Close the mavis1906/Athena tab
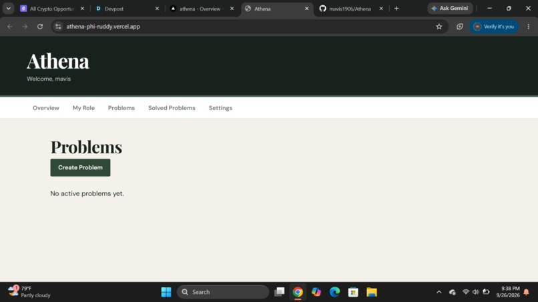This screenshot has width=538, height=302. pos(381,9)
